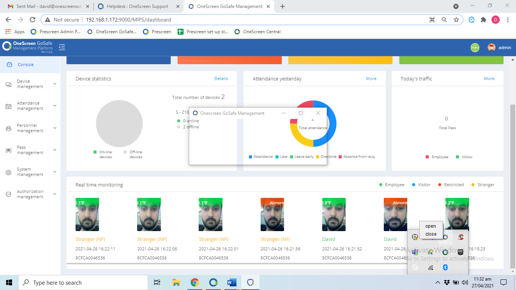Toggle the Overtime legend series
Viewport: 516px width, 290px height.
pos(326,157)
